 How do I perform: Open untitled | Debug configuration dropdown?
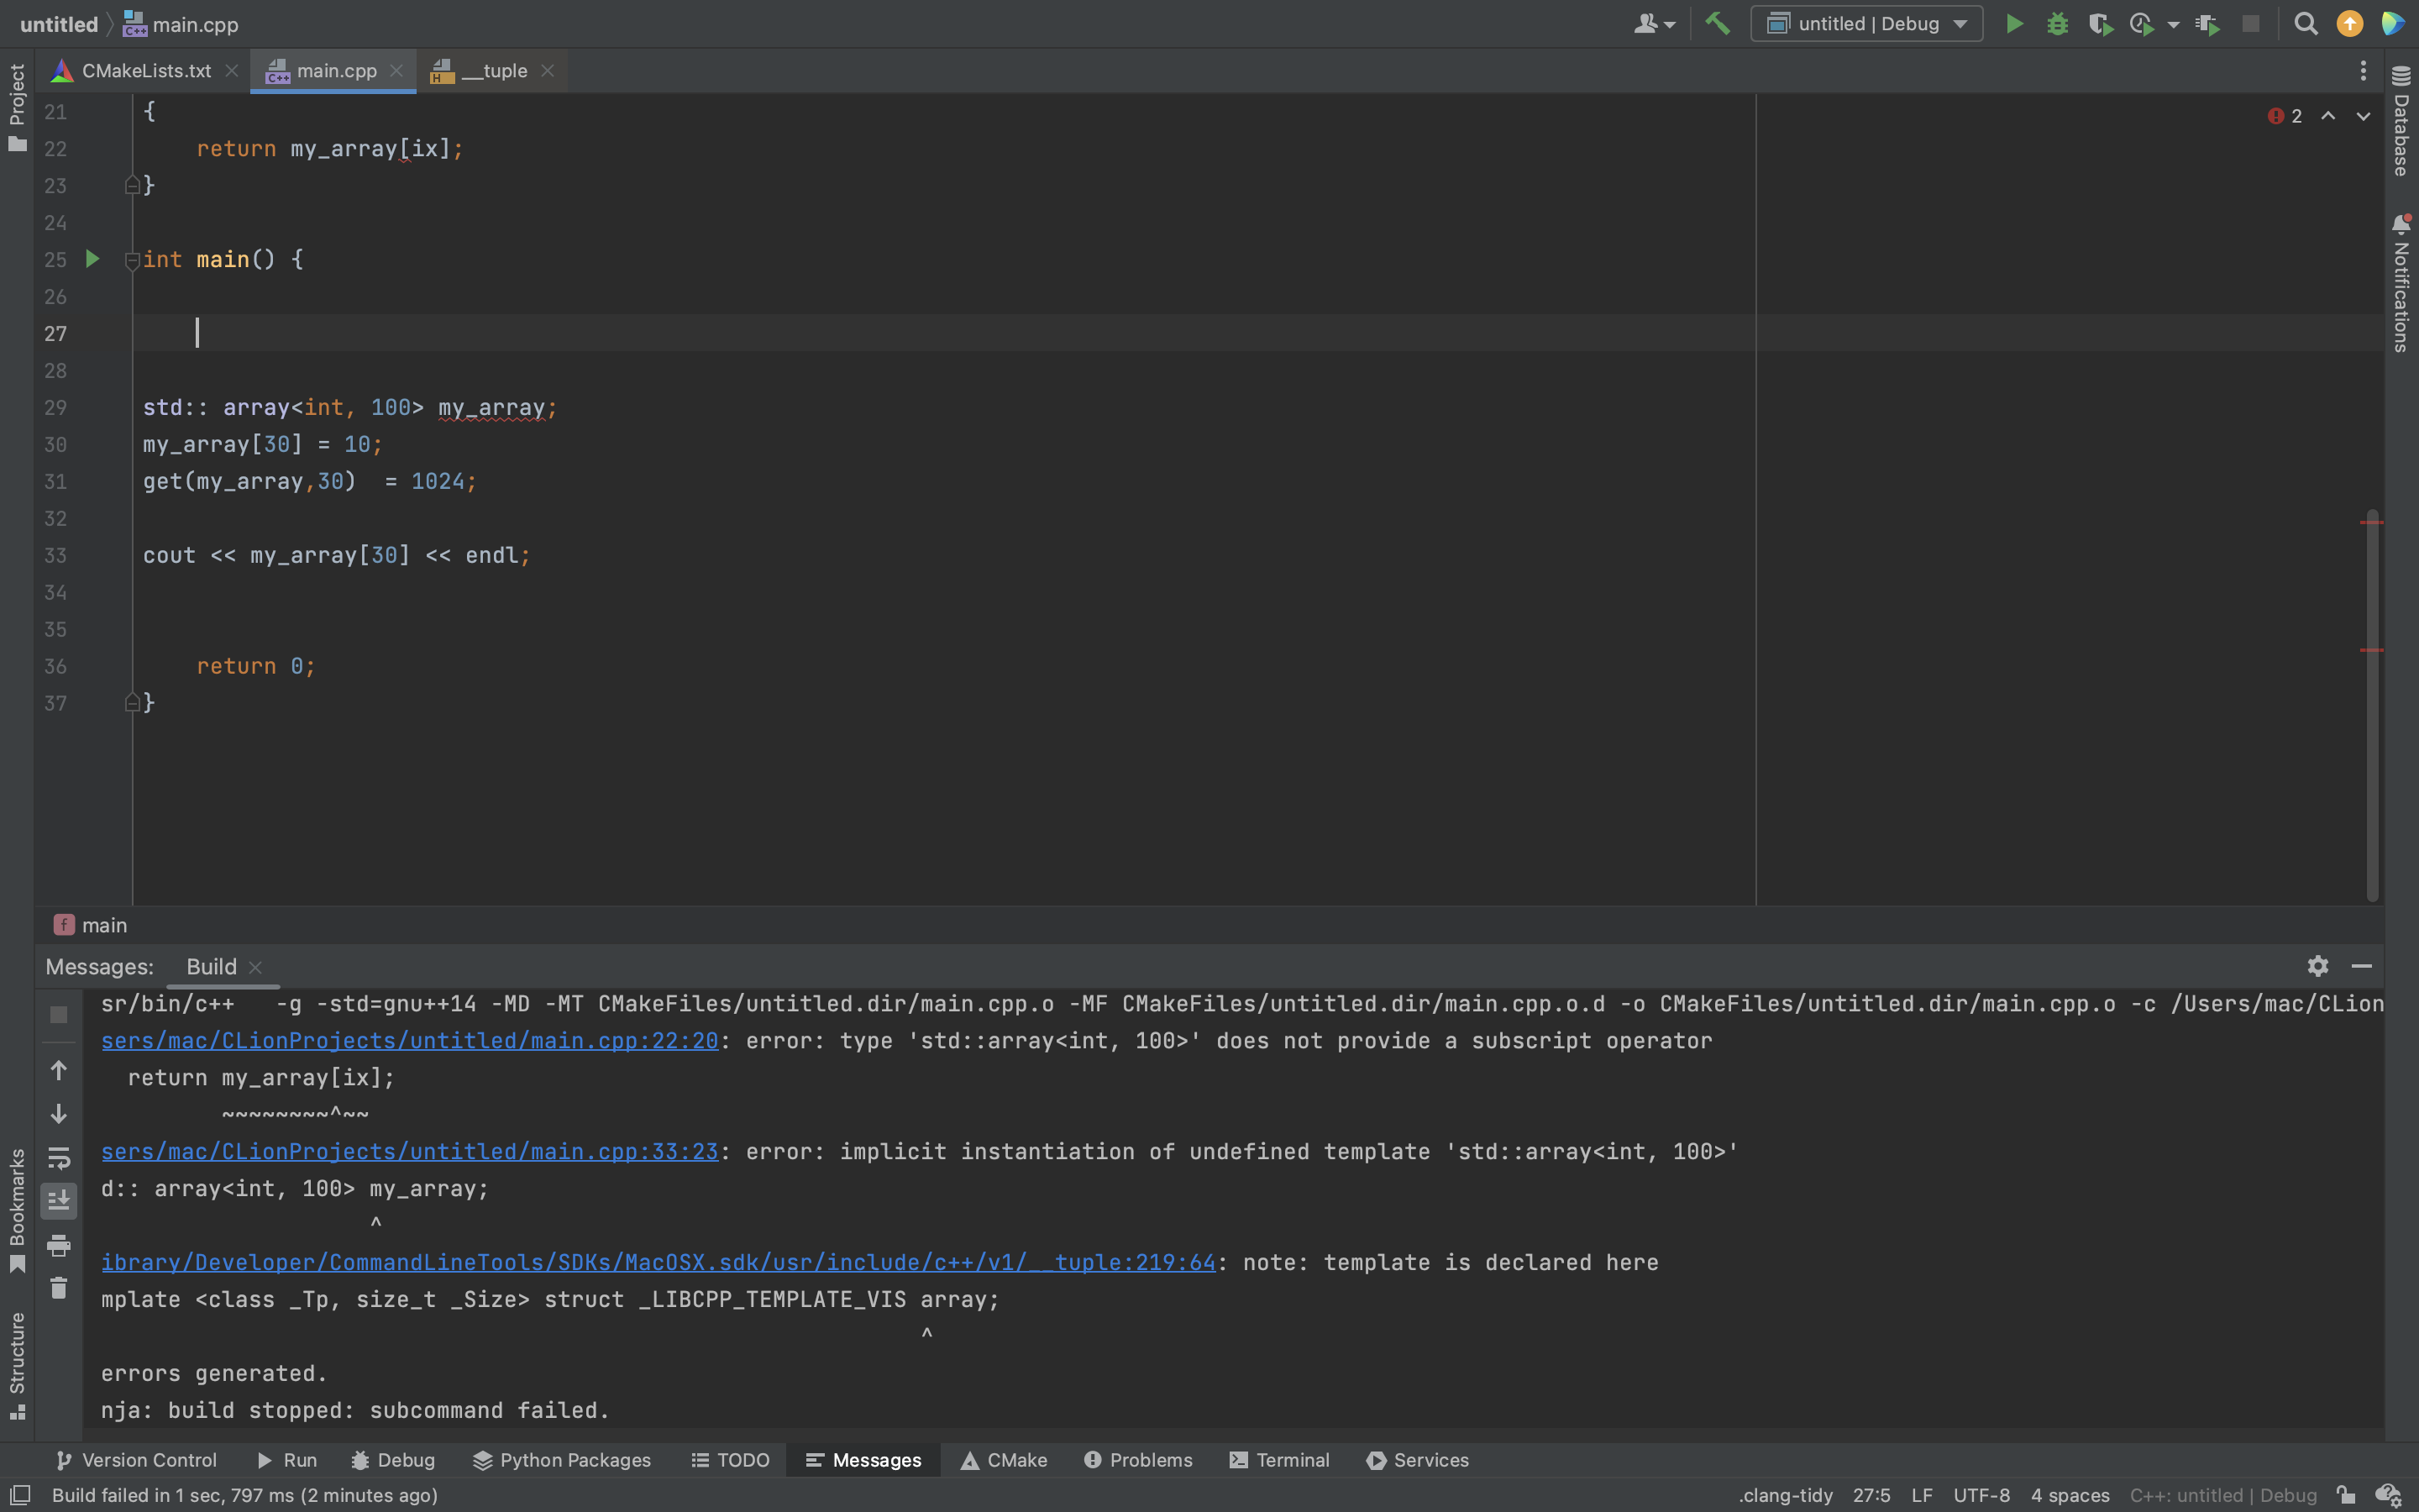coord(1866,23)
